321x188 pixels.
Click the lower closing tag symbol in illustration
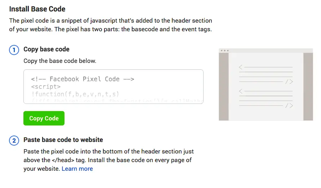pos(289,106)
